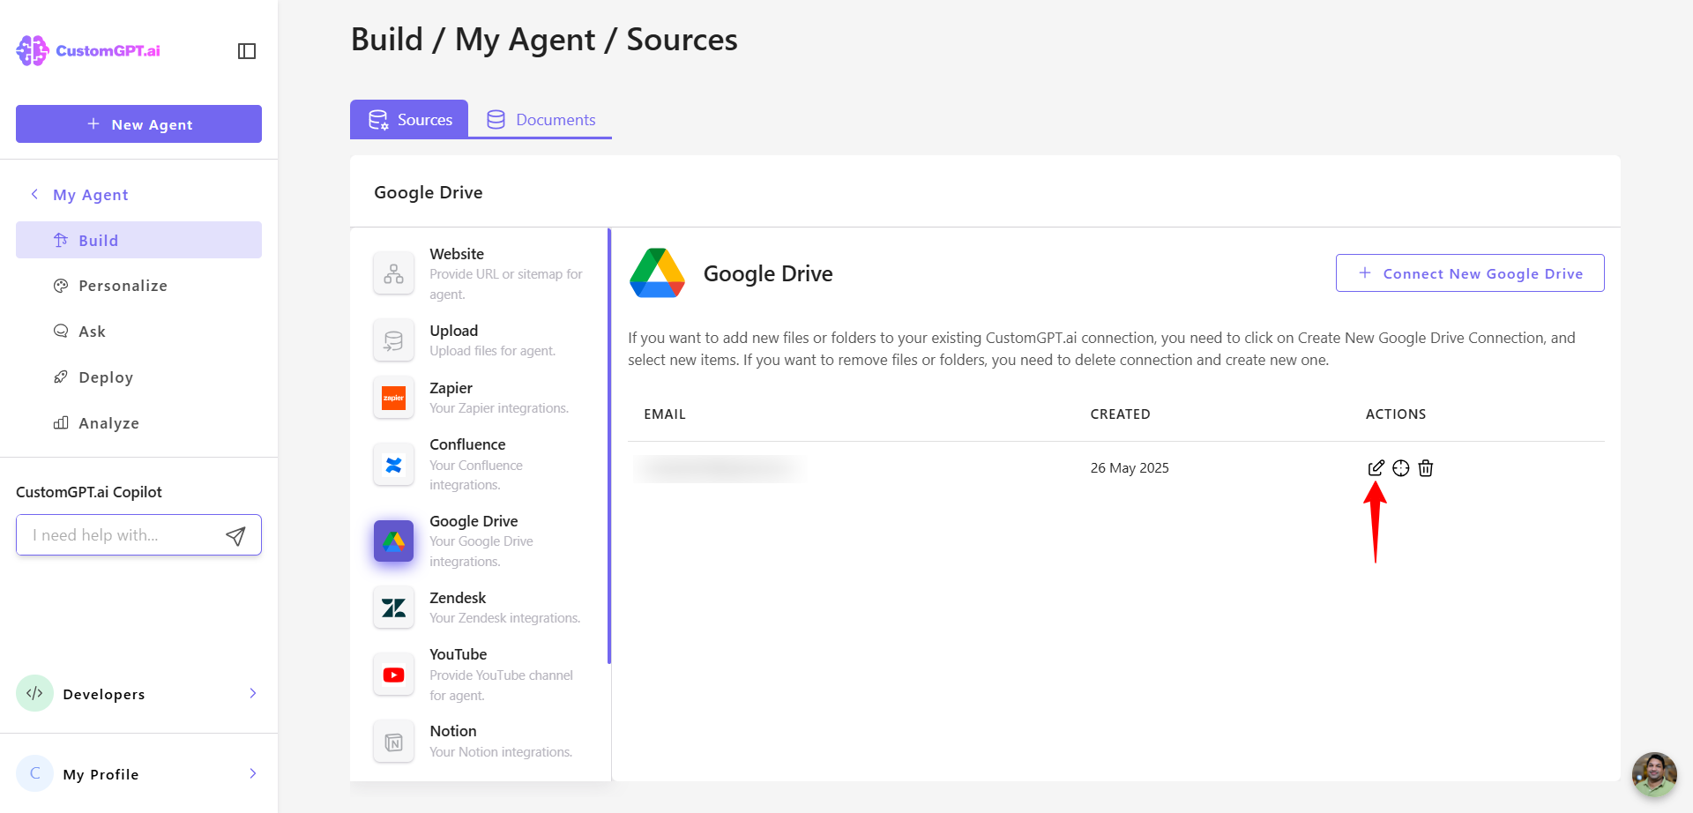This screenshot has height=813, width=1693.
Task: Go back using My Agent chevron
Action: point(34,194)
